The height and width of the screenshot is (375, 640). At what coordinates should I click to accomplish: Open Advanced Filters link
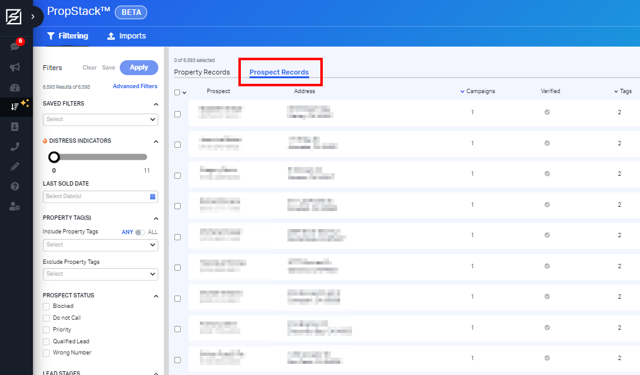[135, 86]
